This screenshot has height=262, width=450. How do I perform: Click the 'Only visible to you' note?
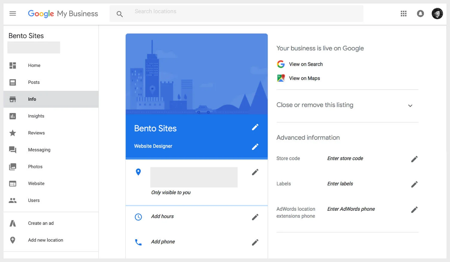(x=171, y=192)
